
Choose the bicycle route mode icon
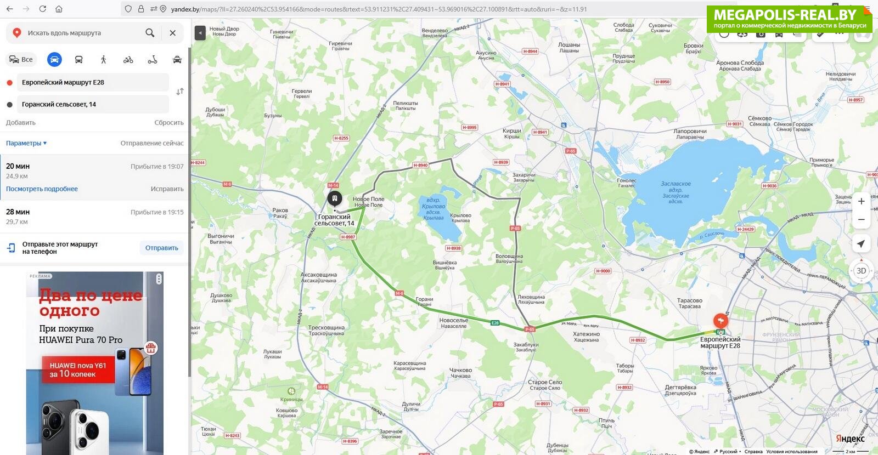pos(128,60)
